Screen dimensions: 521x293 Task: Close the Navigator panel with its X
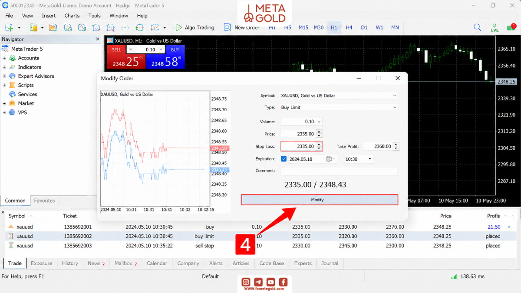coord(98,39)
